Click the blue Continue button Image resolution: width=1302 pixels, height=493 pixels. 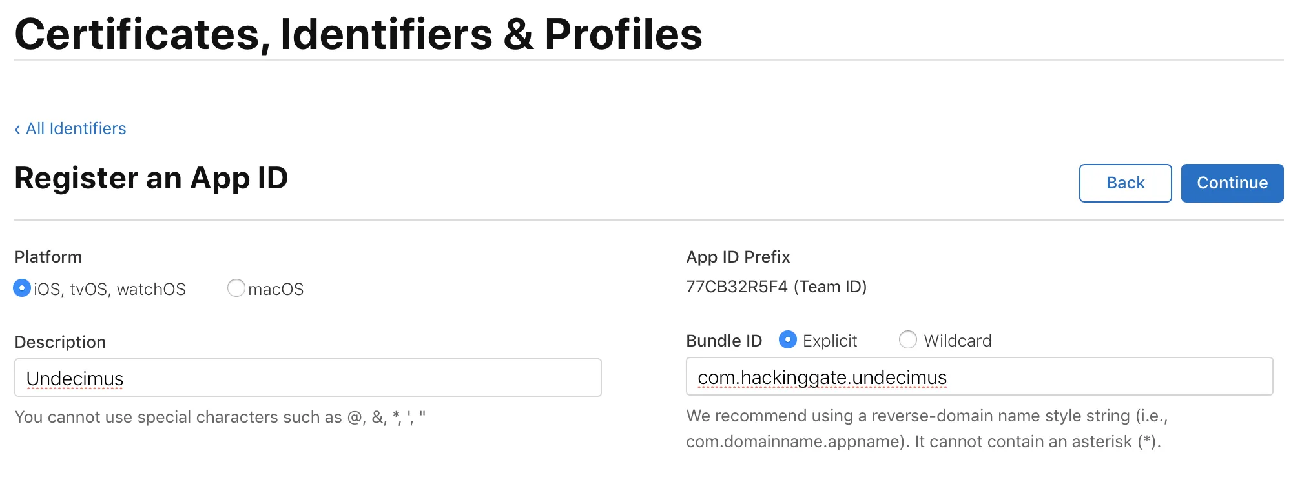pos(1232,183)
